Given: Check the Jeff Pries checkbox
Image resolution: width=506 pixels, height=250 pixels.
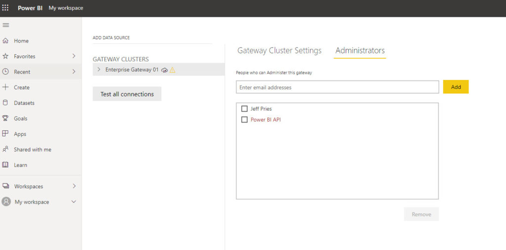Looking at the screenshot, I should click(244, 109).
